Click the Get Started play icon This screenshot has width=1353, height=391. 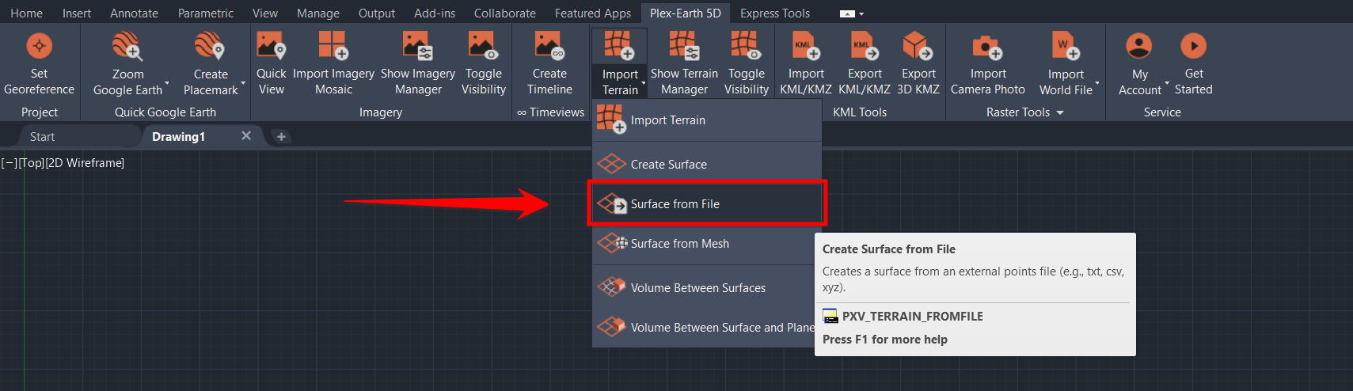[1193, 46]
